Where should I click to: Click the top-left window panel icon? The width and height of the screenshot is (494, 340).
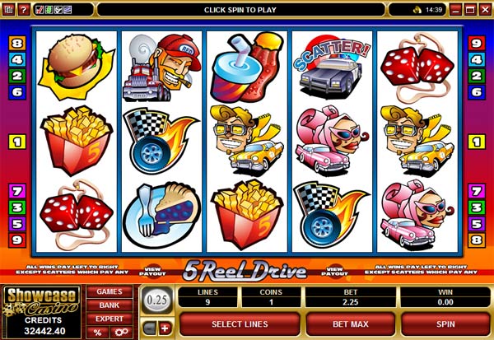8,10
